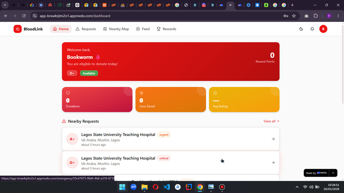Open the B user avatar menu
The image size is (344, 193).
click(x=323, y=29)
